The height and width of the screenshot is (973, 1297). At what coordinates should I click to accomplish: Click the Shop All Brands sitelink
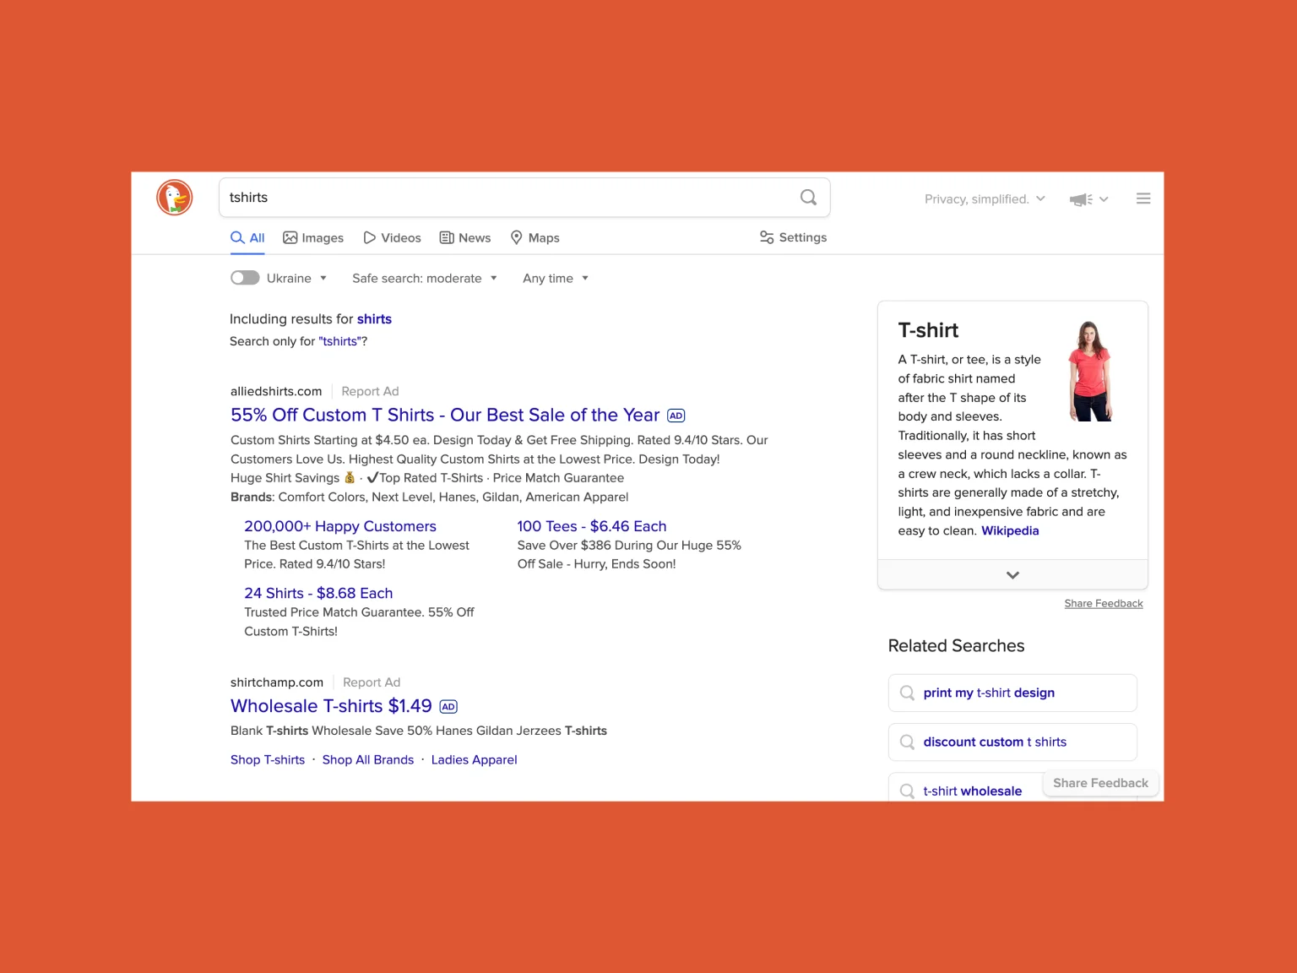tap(368, 760)
